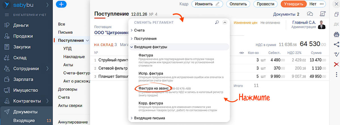
Task: Select Фактура на аванс option
Action: click(153, 88)
